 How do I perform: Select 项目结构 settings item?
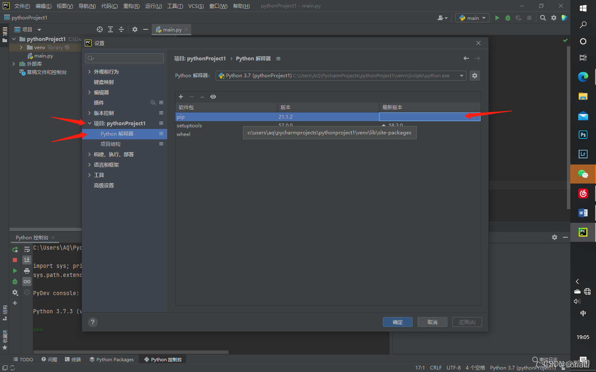click(111, 144)
